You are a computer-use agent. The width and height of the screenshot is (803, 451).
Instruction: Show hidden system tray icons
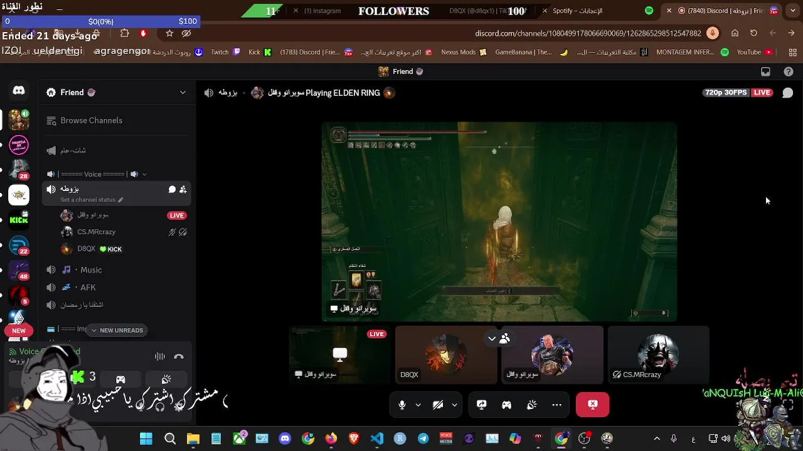657,438
